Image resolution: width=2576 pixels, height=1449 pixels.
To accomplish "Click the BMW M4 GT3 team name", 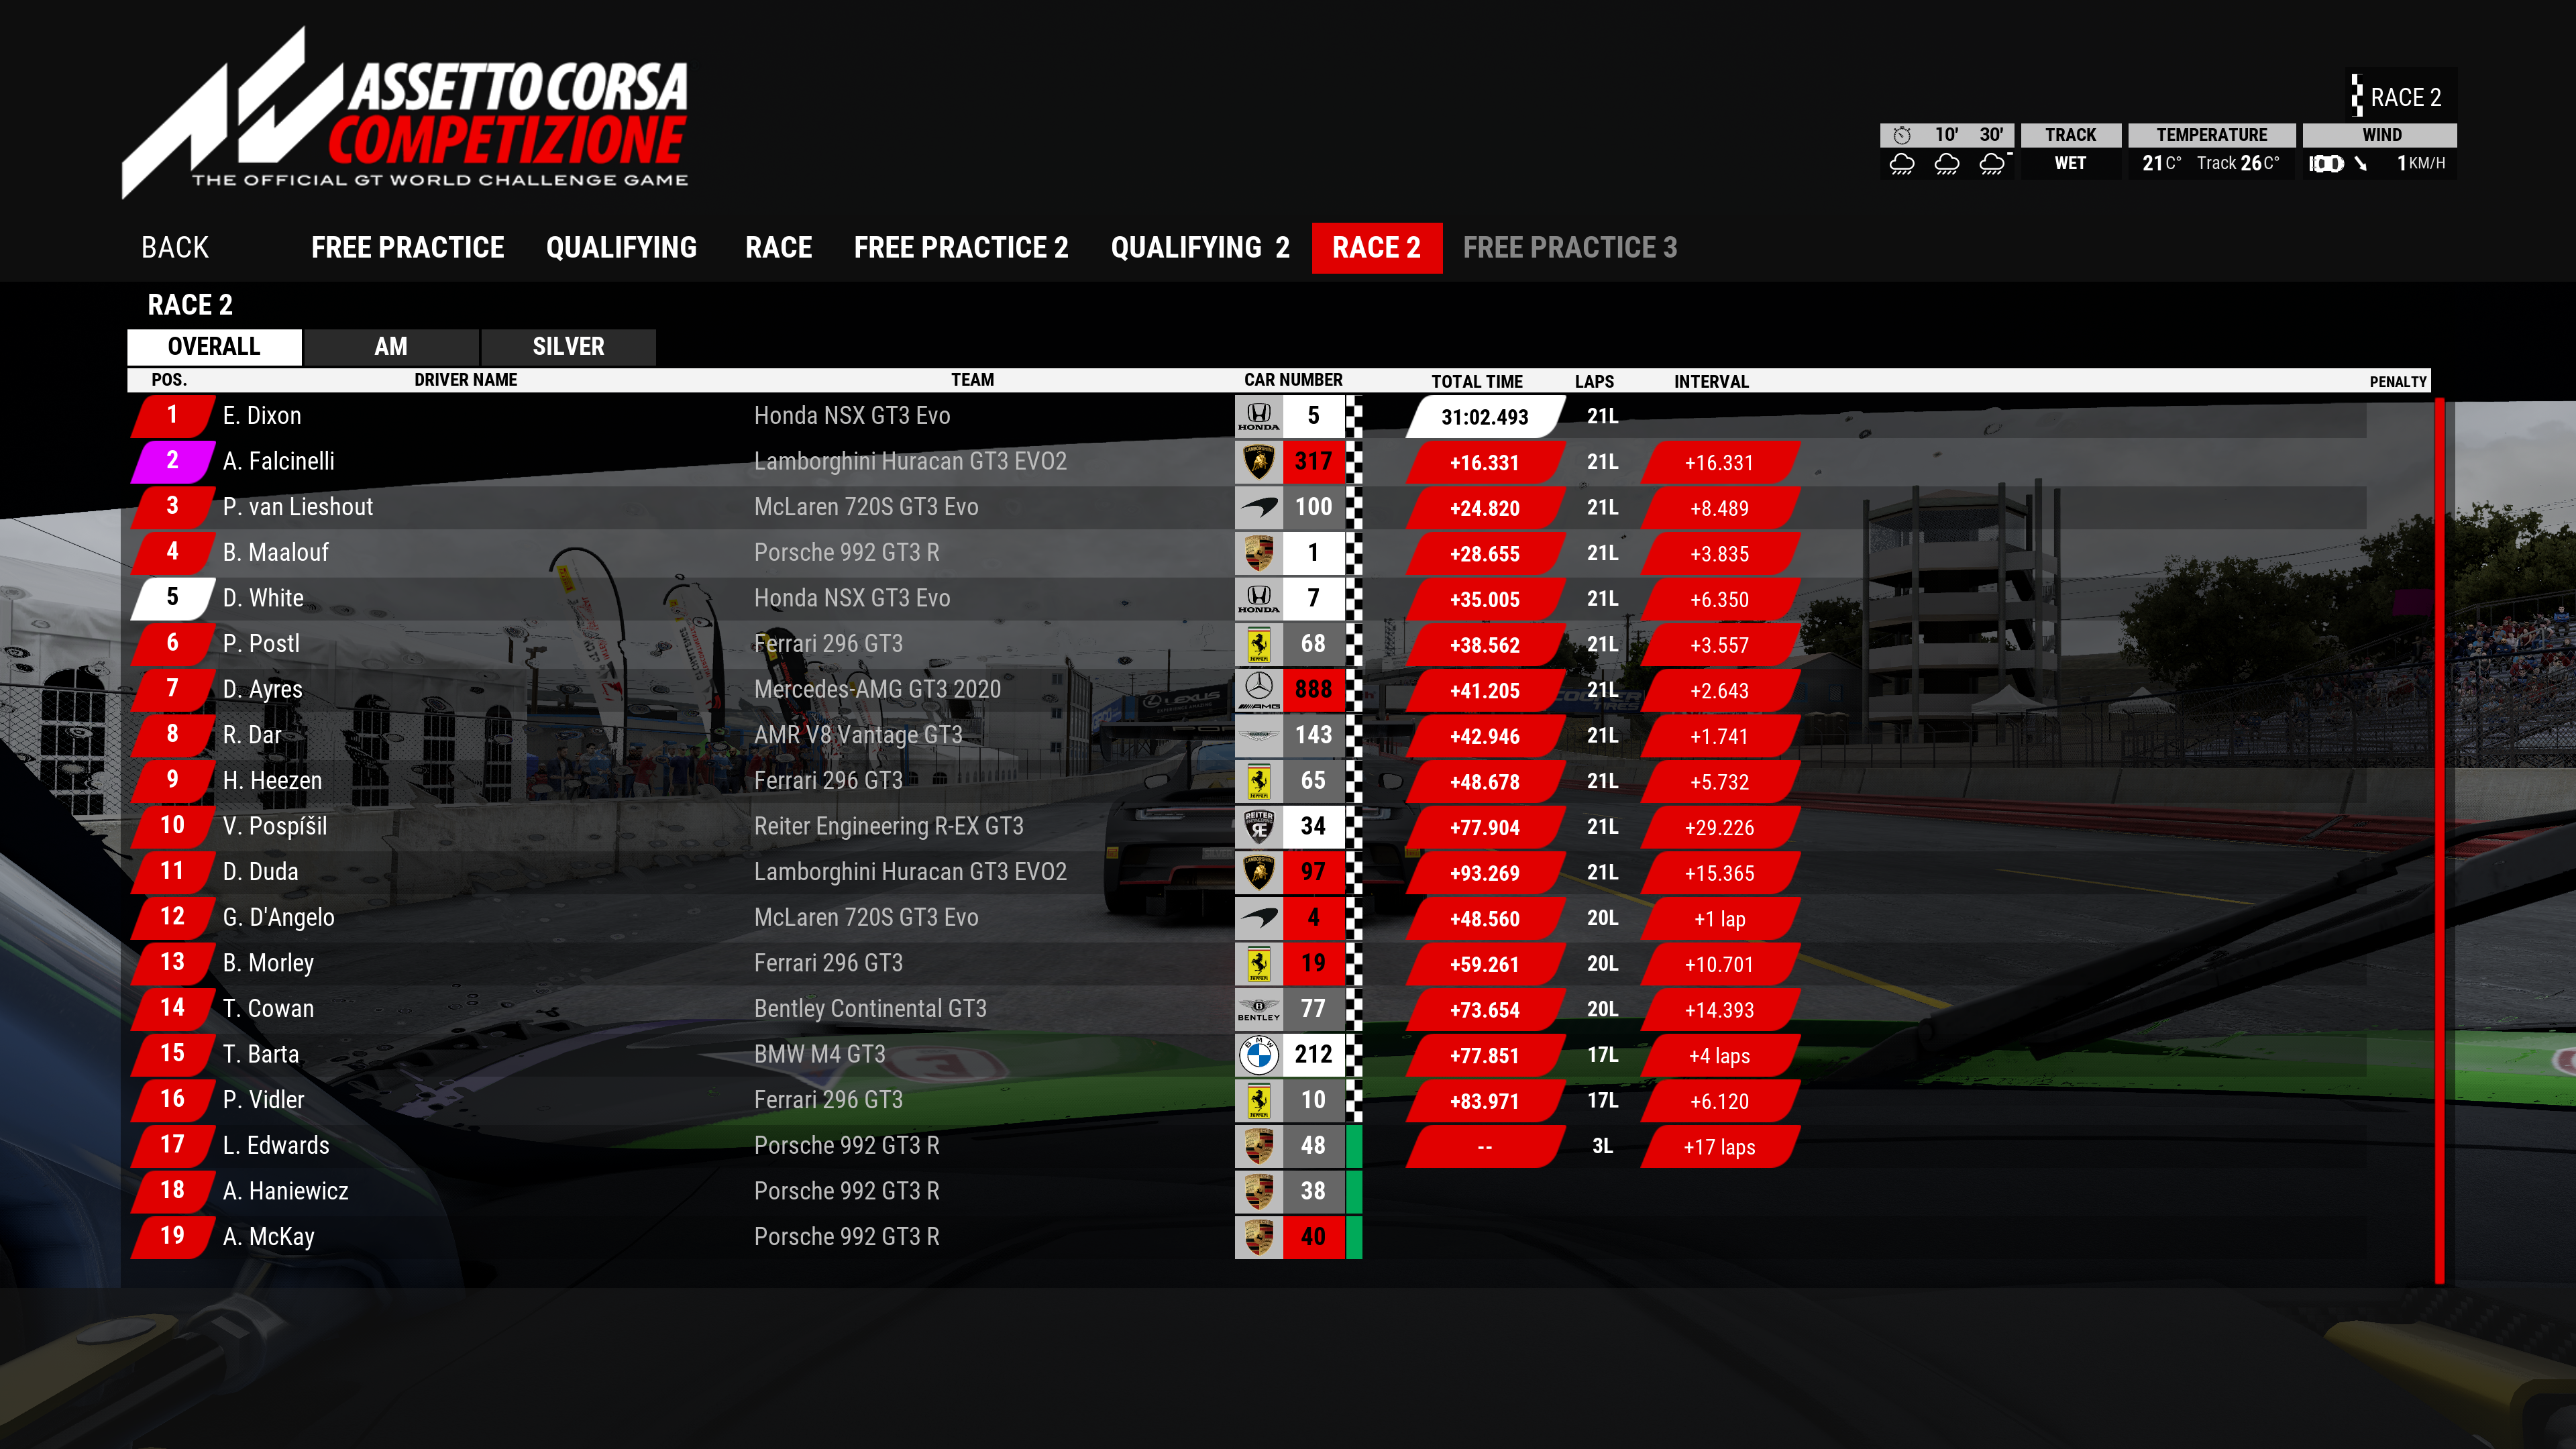I will coord(820,1055).
